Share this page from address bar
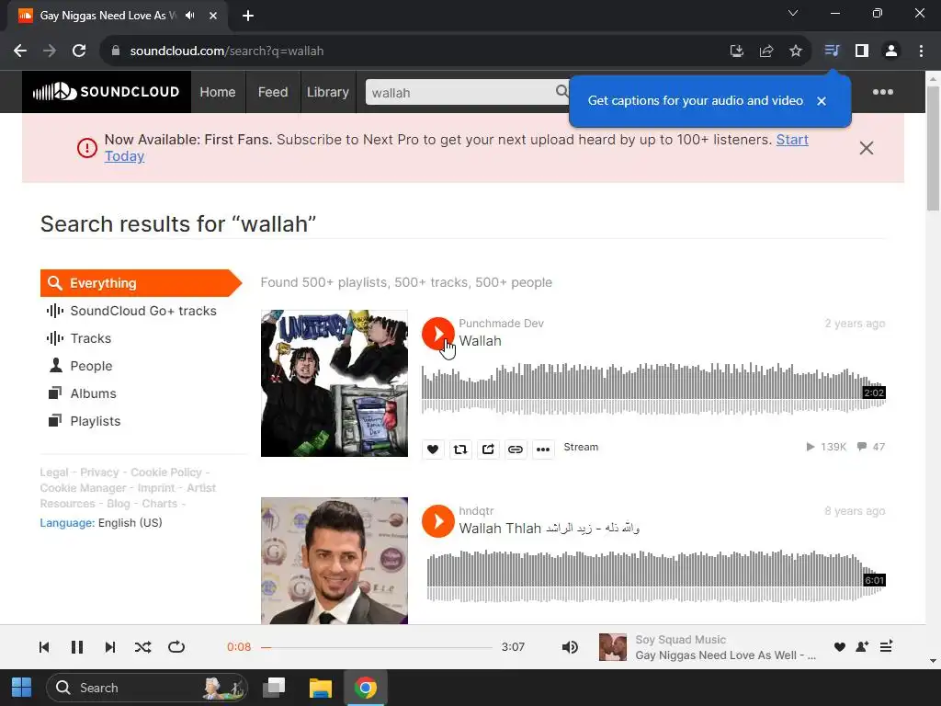This screenshot has width=941, height=706. (766, 51)
